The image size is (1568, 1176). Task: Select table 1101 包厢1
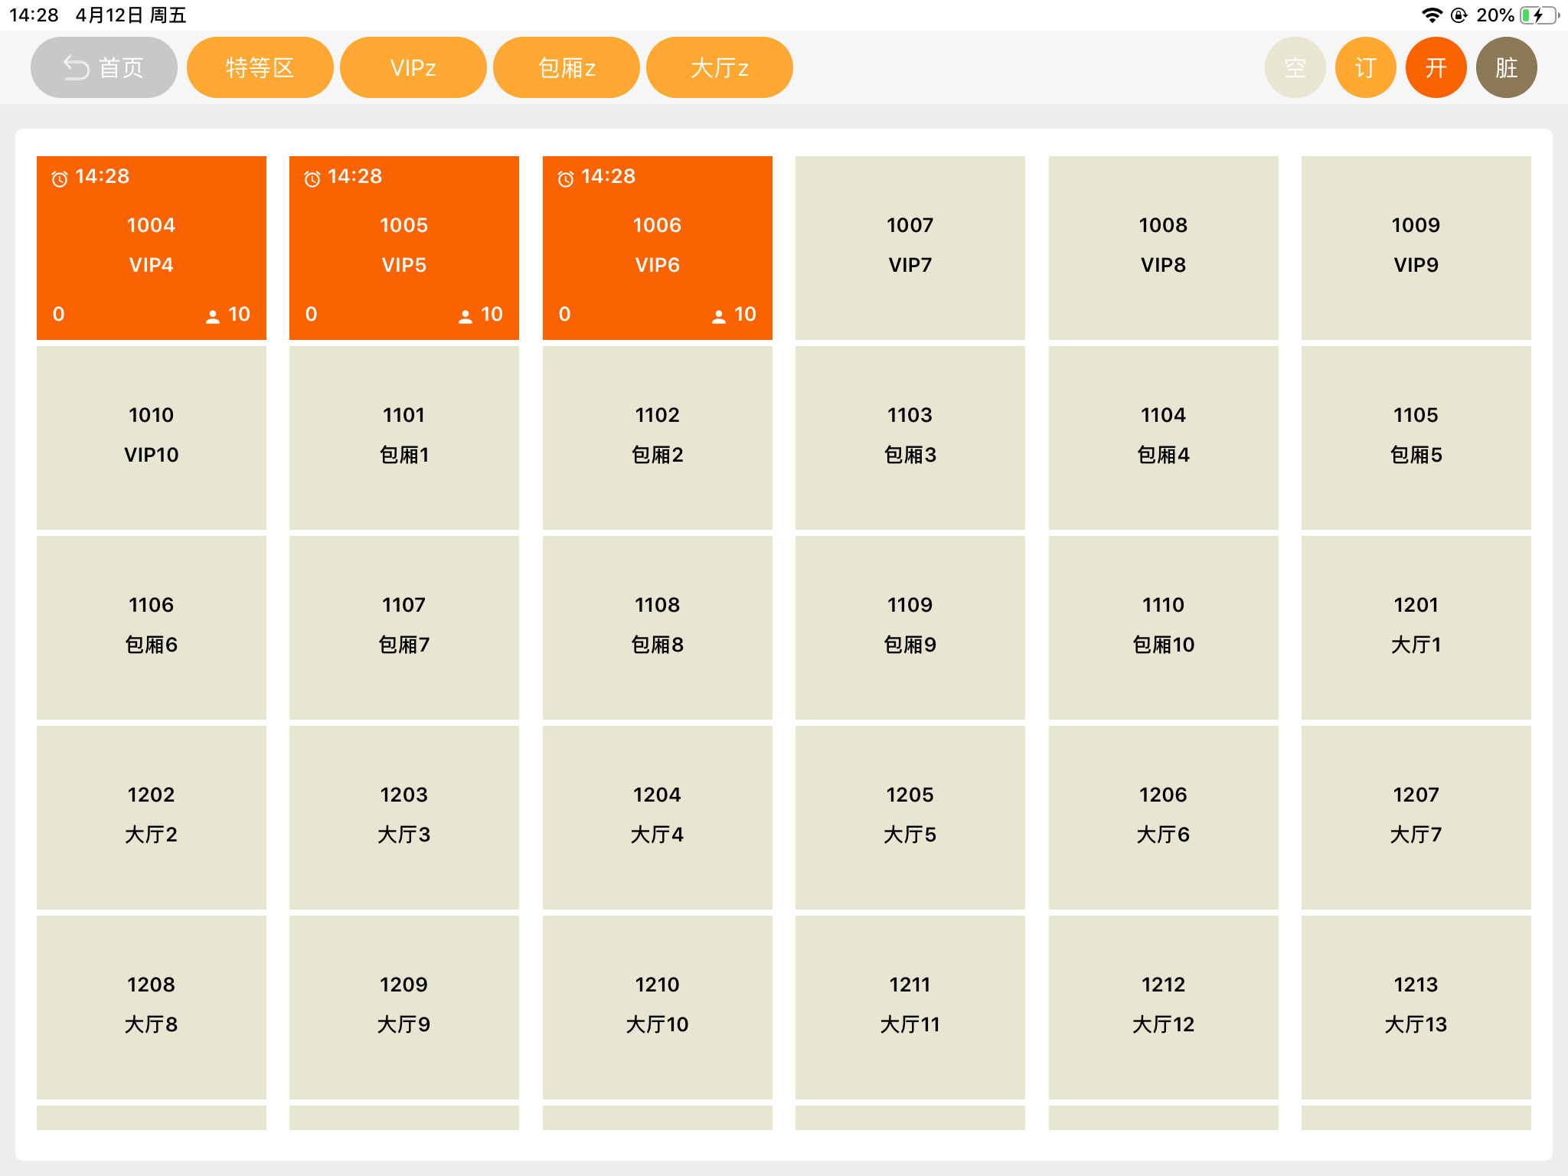click(x=403, y=436)
